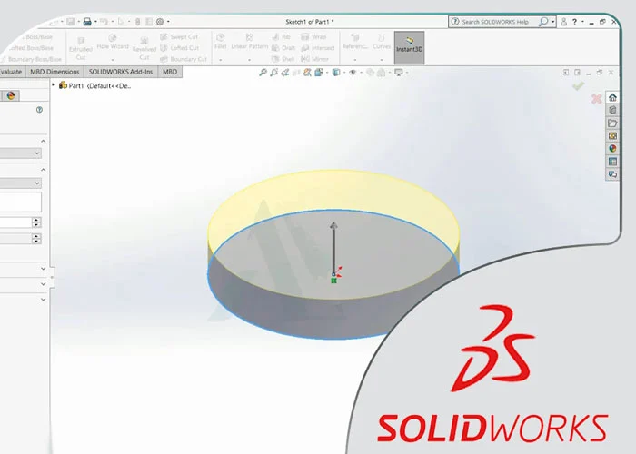Click the user login icon in the title bar
The width and height of the screenshot is (636, 454).
point(564,22)
